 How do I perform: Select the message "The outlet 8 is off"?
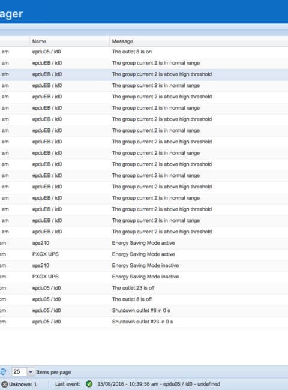(132, 299)
